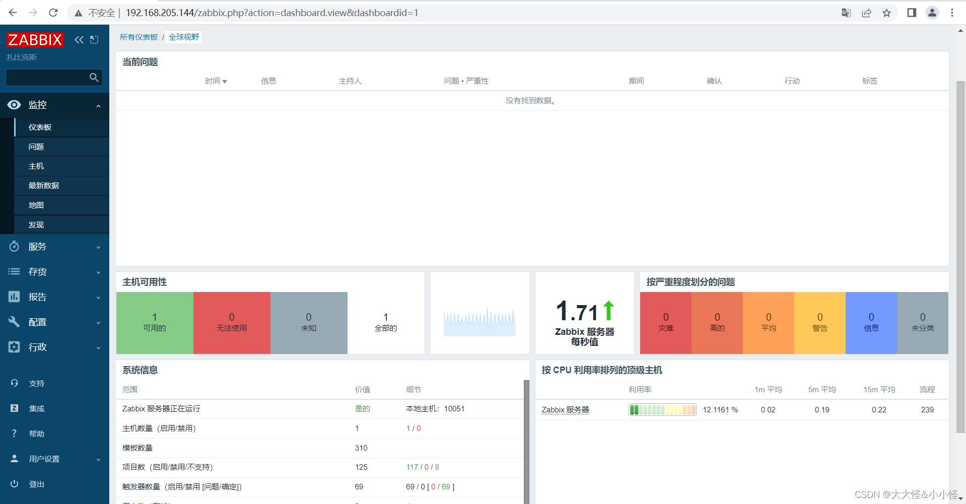Click the stopwatch icon beside 服务
966x504 pixels.
14,246
